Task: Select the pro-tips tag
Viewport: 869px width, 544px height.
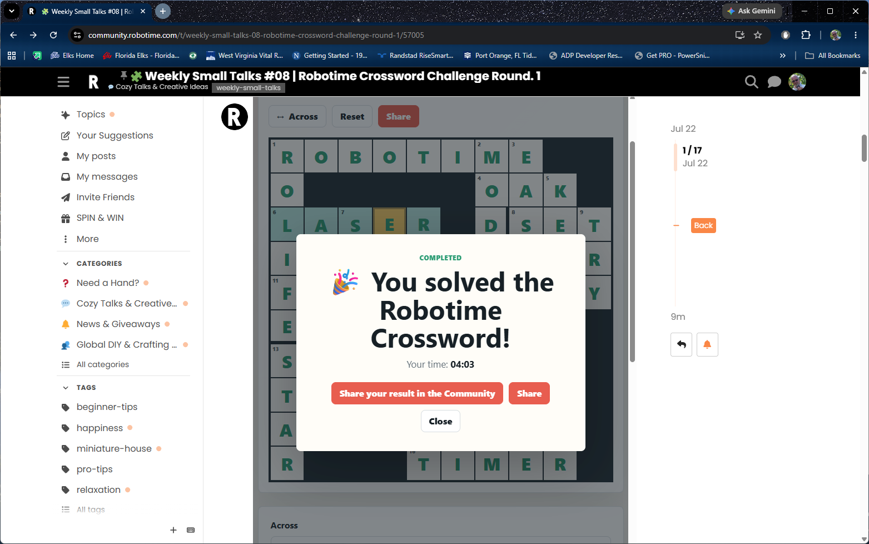Action: click(95, 469)
